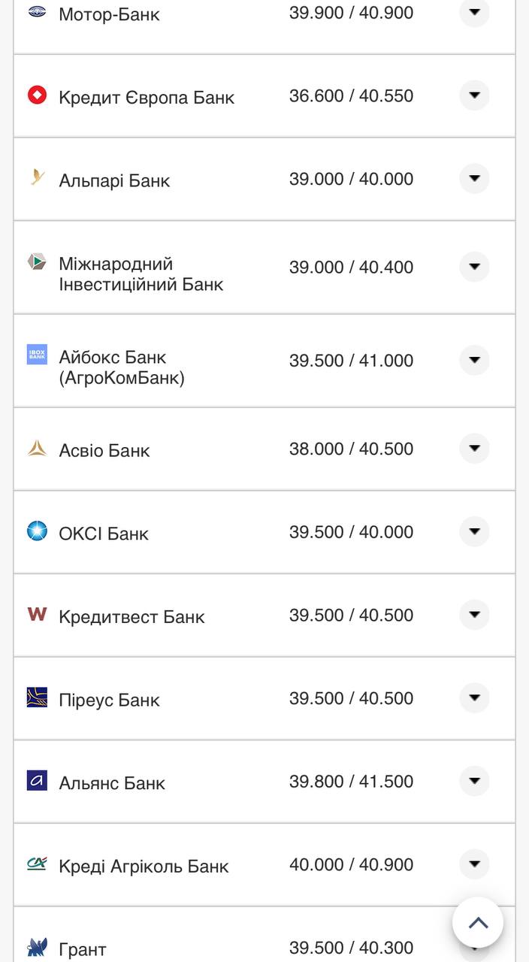The width and height of the screenshot is (529, 962).
Task: Open the Альянс Банк dropdown arrow
Action: click(x=474, y=781)
